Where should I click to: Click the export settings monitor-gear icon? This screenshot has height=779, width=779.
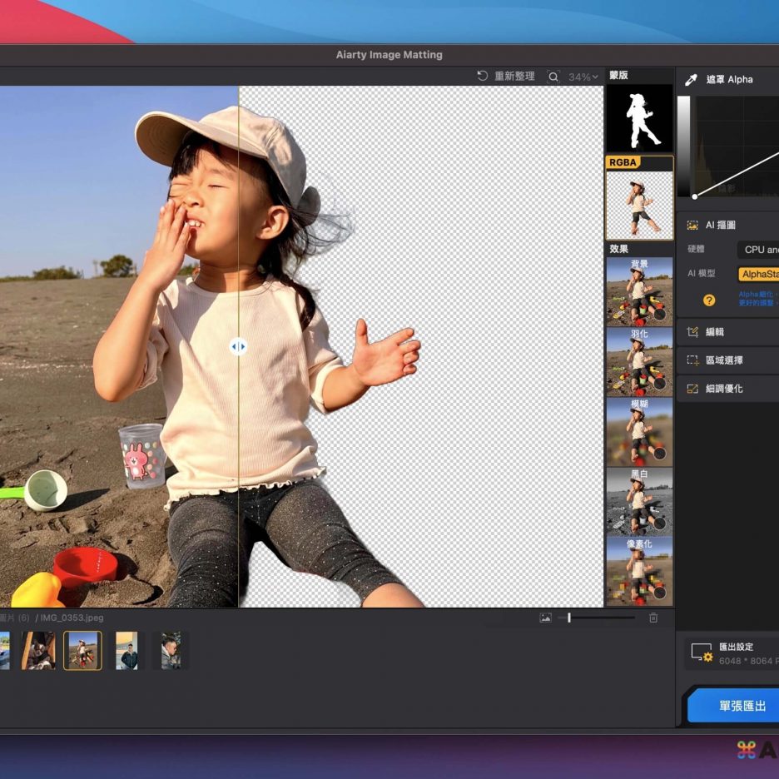click(x=702, y=652)
